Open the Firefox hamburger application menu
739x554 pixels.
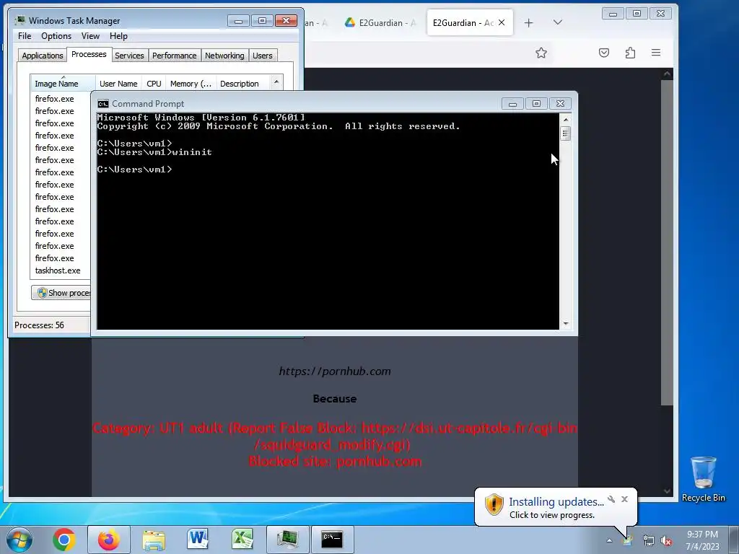pyautogui.click(x=655, y=53)
